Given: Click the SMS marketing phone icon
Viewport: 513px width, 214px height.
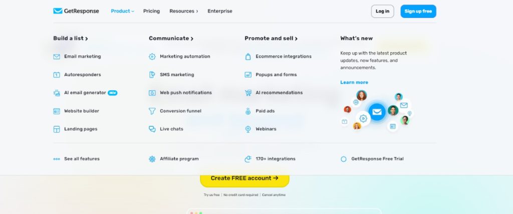Looking at the screenshot, I should (152, 75).
